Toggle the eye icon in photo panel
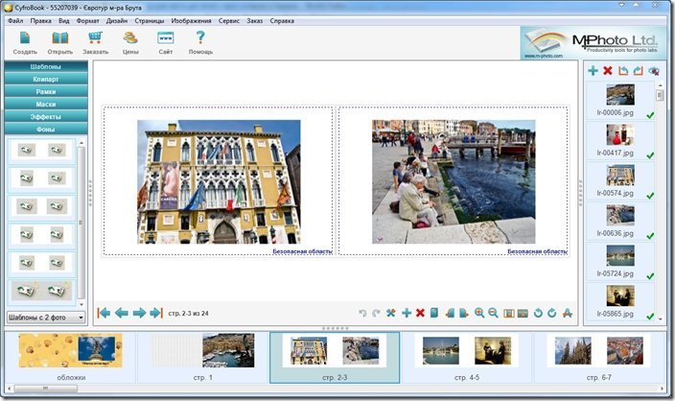675x401 pixels. (654, 71)
